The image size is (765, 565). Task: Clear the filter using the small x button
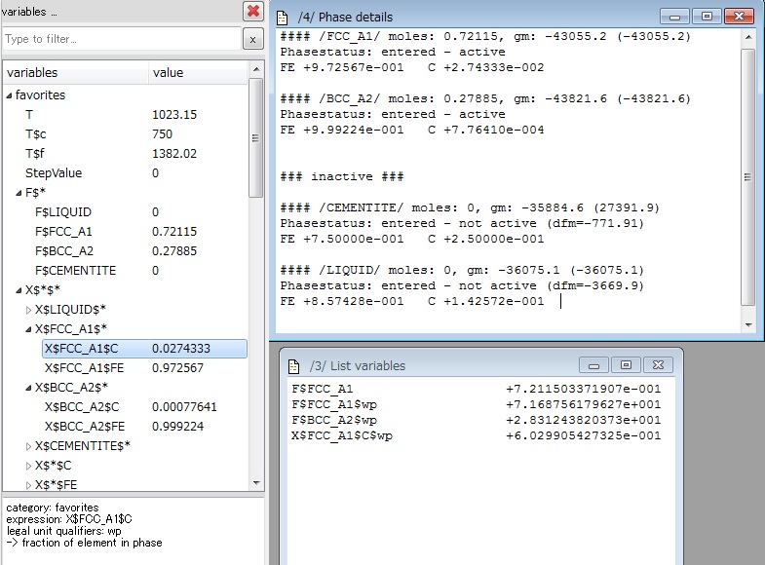[x=252, y=39]
